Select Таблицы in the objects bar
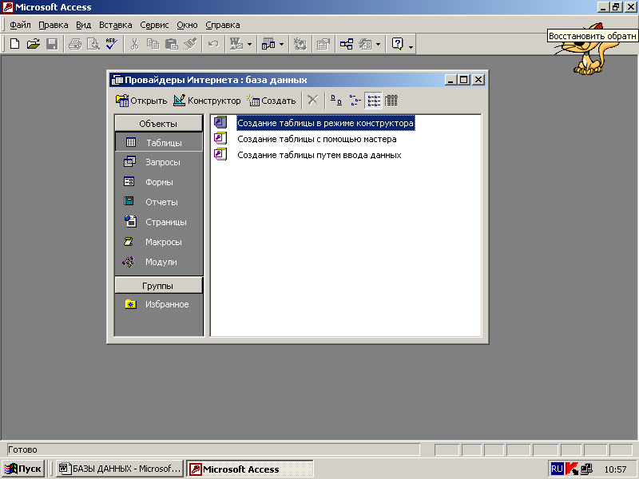This screenshot has width=639, height=479. click(x=158, y=143)
